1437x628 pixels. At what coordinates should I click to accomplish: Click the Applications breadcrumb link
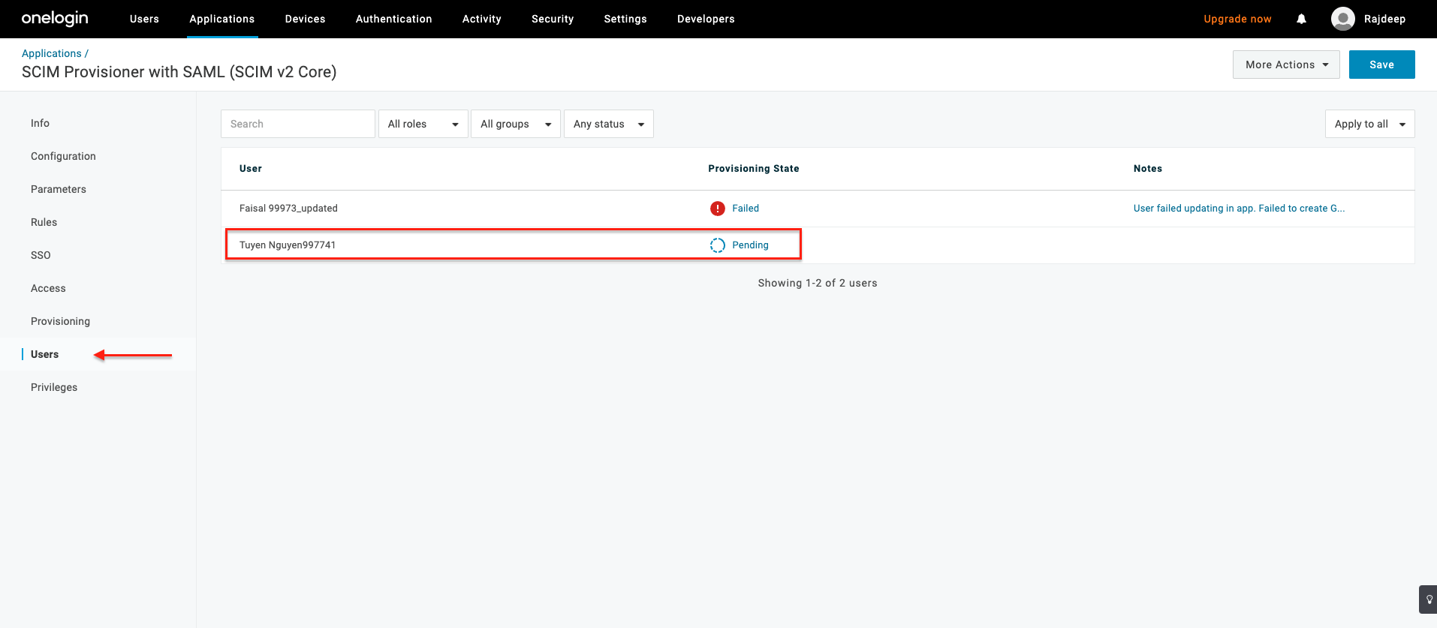pos(51,53)
